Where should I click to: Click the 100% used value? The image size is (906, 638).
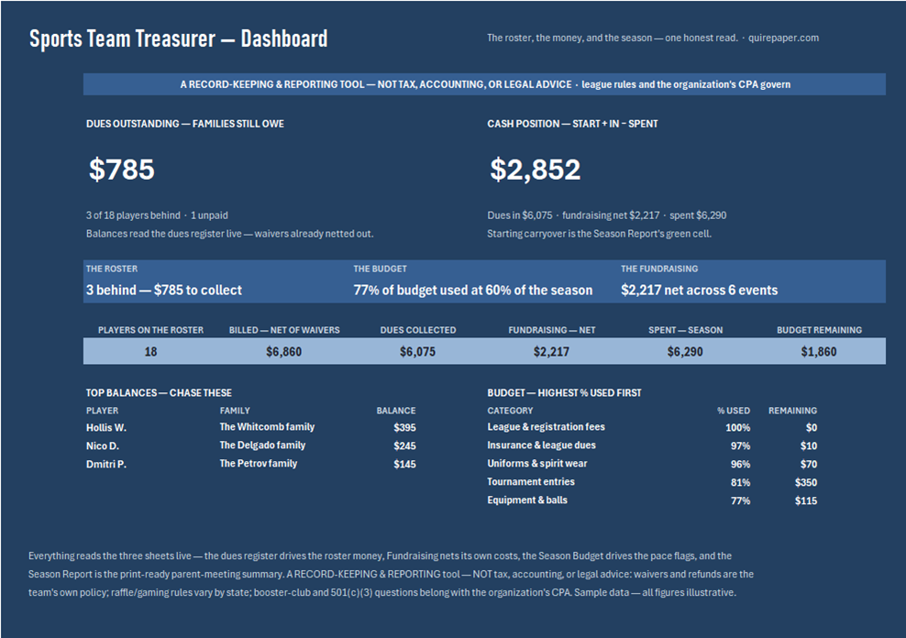738,428
